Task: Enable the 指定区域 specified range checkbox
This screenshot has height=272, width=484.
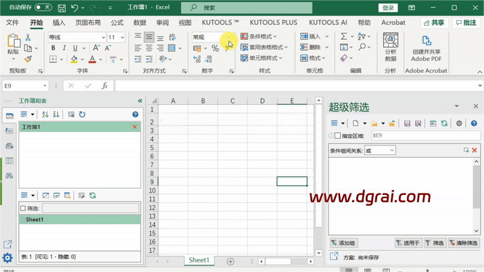Action: click(x=338, y=136)
